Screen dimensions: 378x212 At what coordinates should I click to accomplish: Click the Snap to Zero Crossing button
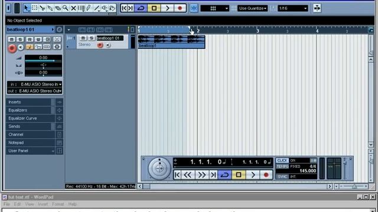point(317,8)
